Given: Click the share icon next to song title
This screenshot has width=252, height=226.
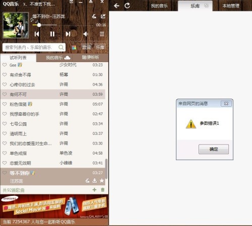Looking at the screenshot, I should pyautogui.click(x=103, y=16).
